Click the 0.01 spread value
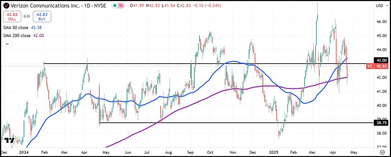This screenshot has height=157, width=391. [x=26, y=16]
